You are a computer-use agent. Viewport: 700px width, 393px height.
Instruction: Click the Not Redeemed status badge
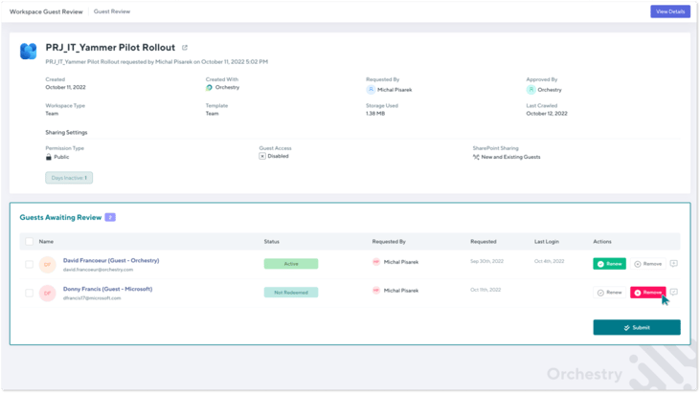[291, 293]
